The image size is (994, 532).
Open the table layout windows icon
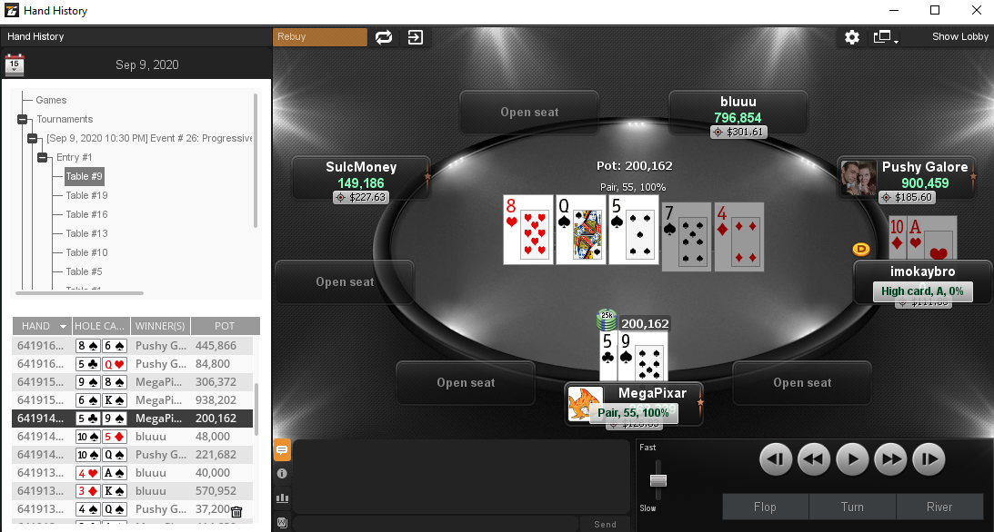(884, 37)
